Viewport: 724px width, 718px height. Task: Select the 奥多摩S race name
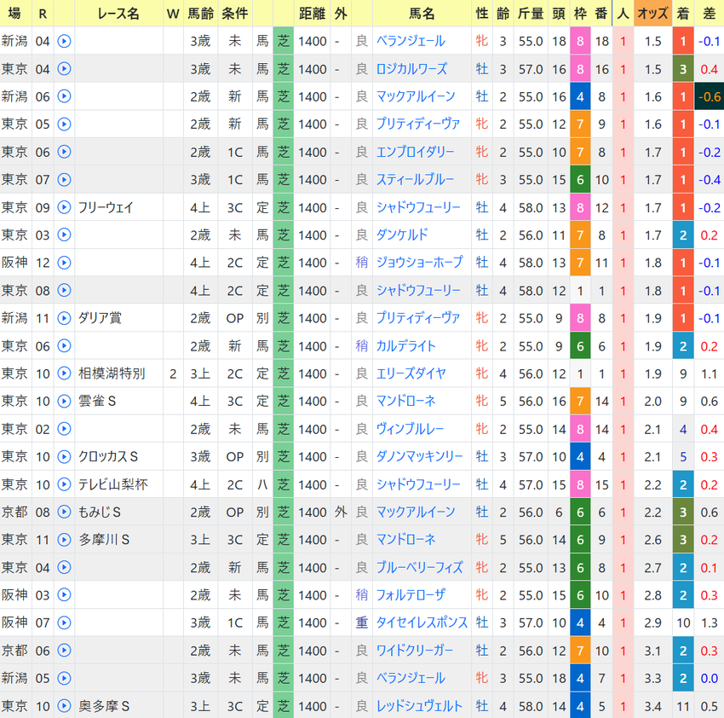tap(104, 706)
